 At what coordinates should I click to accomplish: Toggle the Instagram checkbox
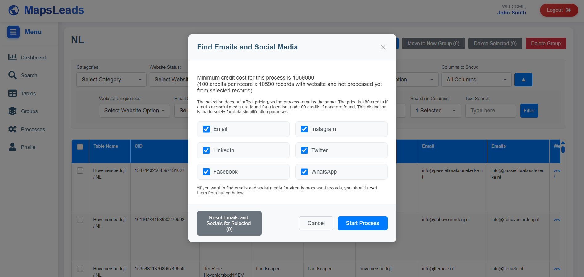[x=304, y=129]
